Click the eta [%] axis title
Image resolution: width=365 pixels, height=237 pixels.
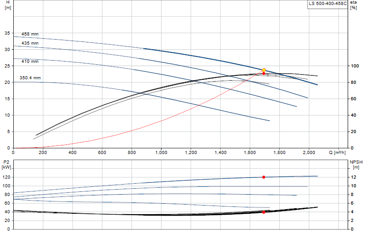[353, 5]
